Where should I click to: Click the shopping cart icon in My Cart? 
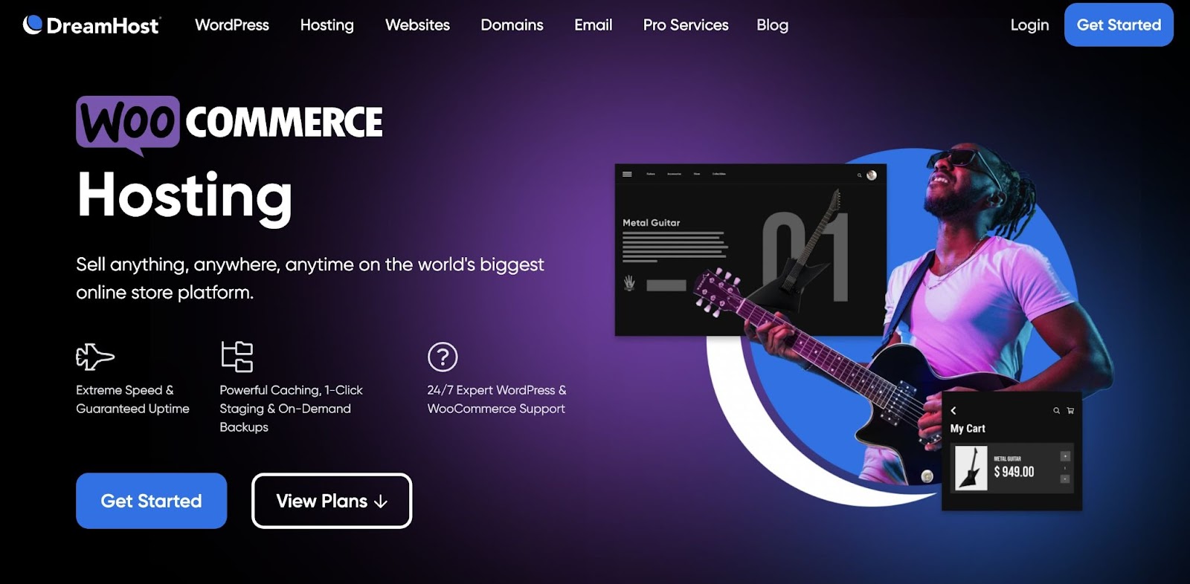[1070, 410]
